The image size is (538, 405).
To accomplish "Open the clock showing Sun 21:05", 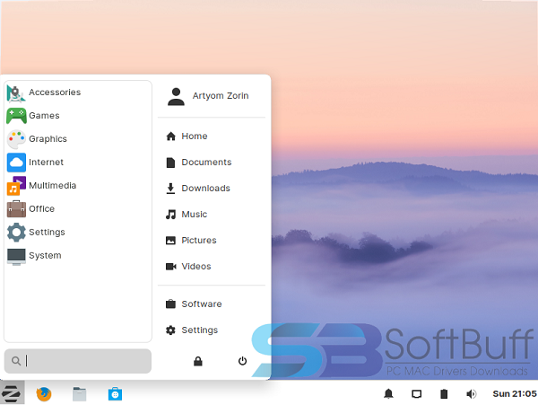I will pos(515,394).
